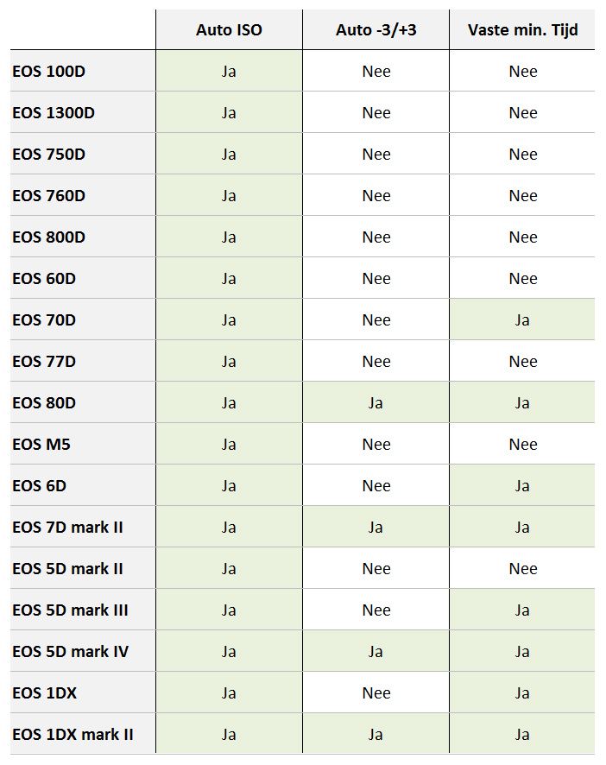Click the Vaste min. Tijd column header
Screen dimensions: 606x765
522,30
